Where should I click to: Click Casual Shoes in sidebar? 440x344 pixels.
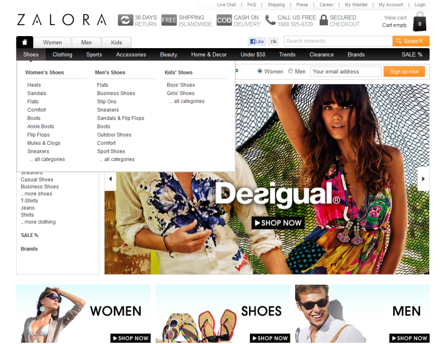tap(37, 179)
